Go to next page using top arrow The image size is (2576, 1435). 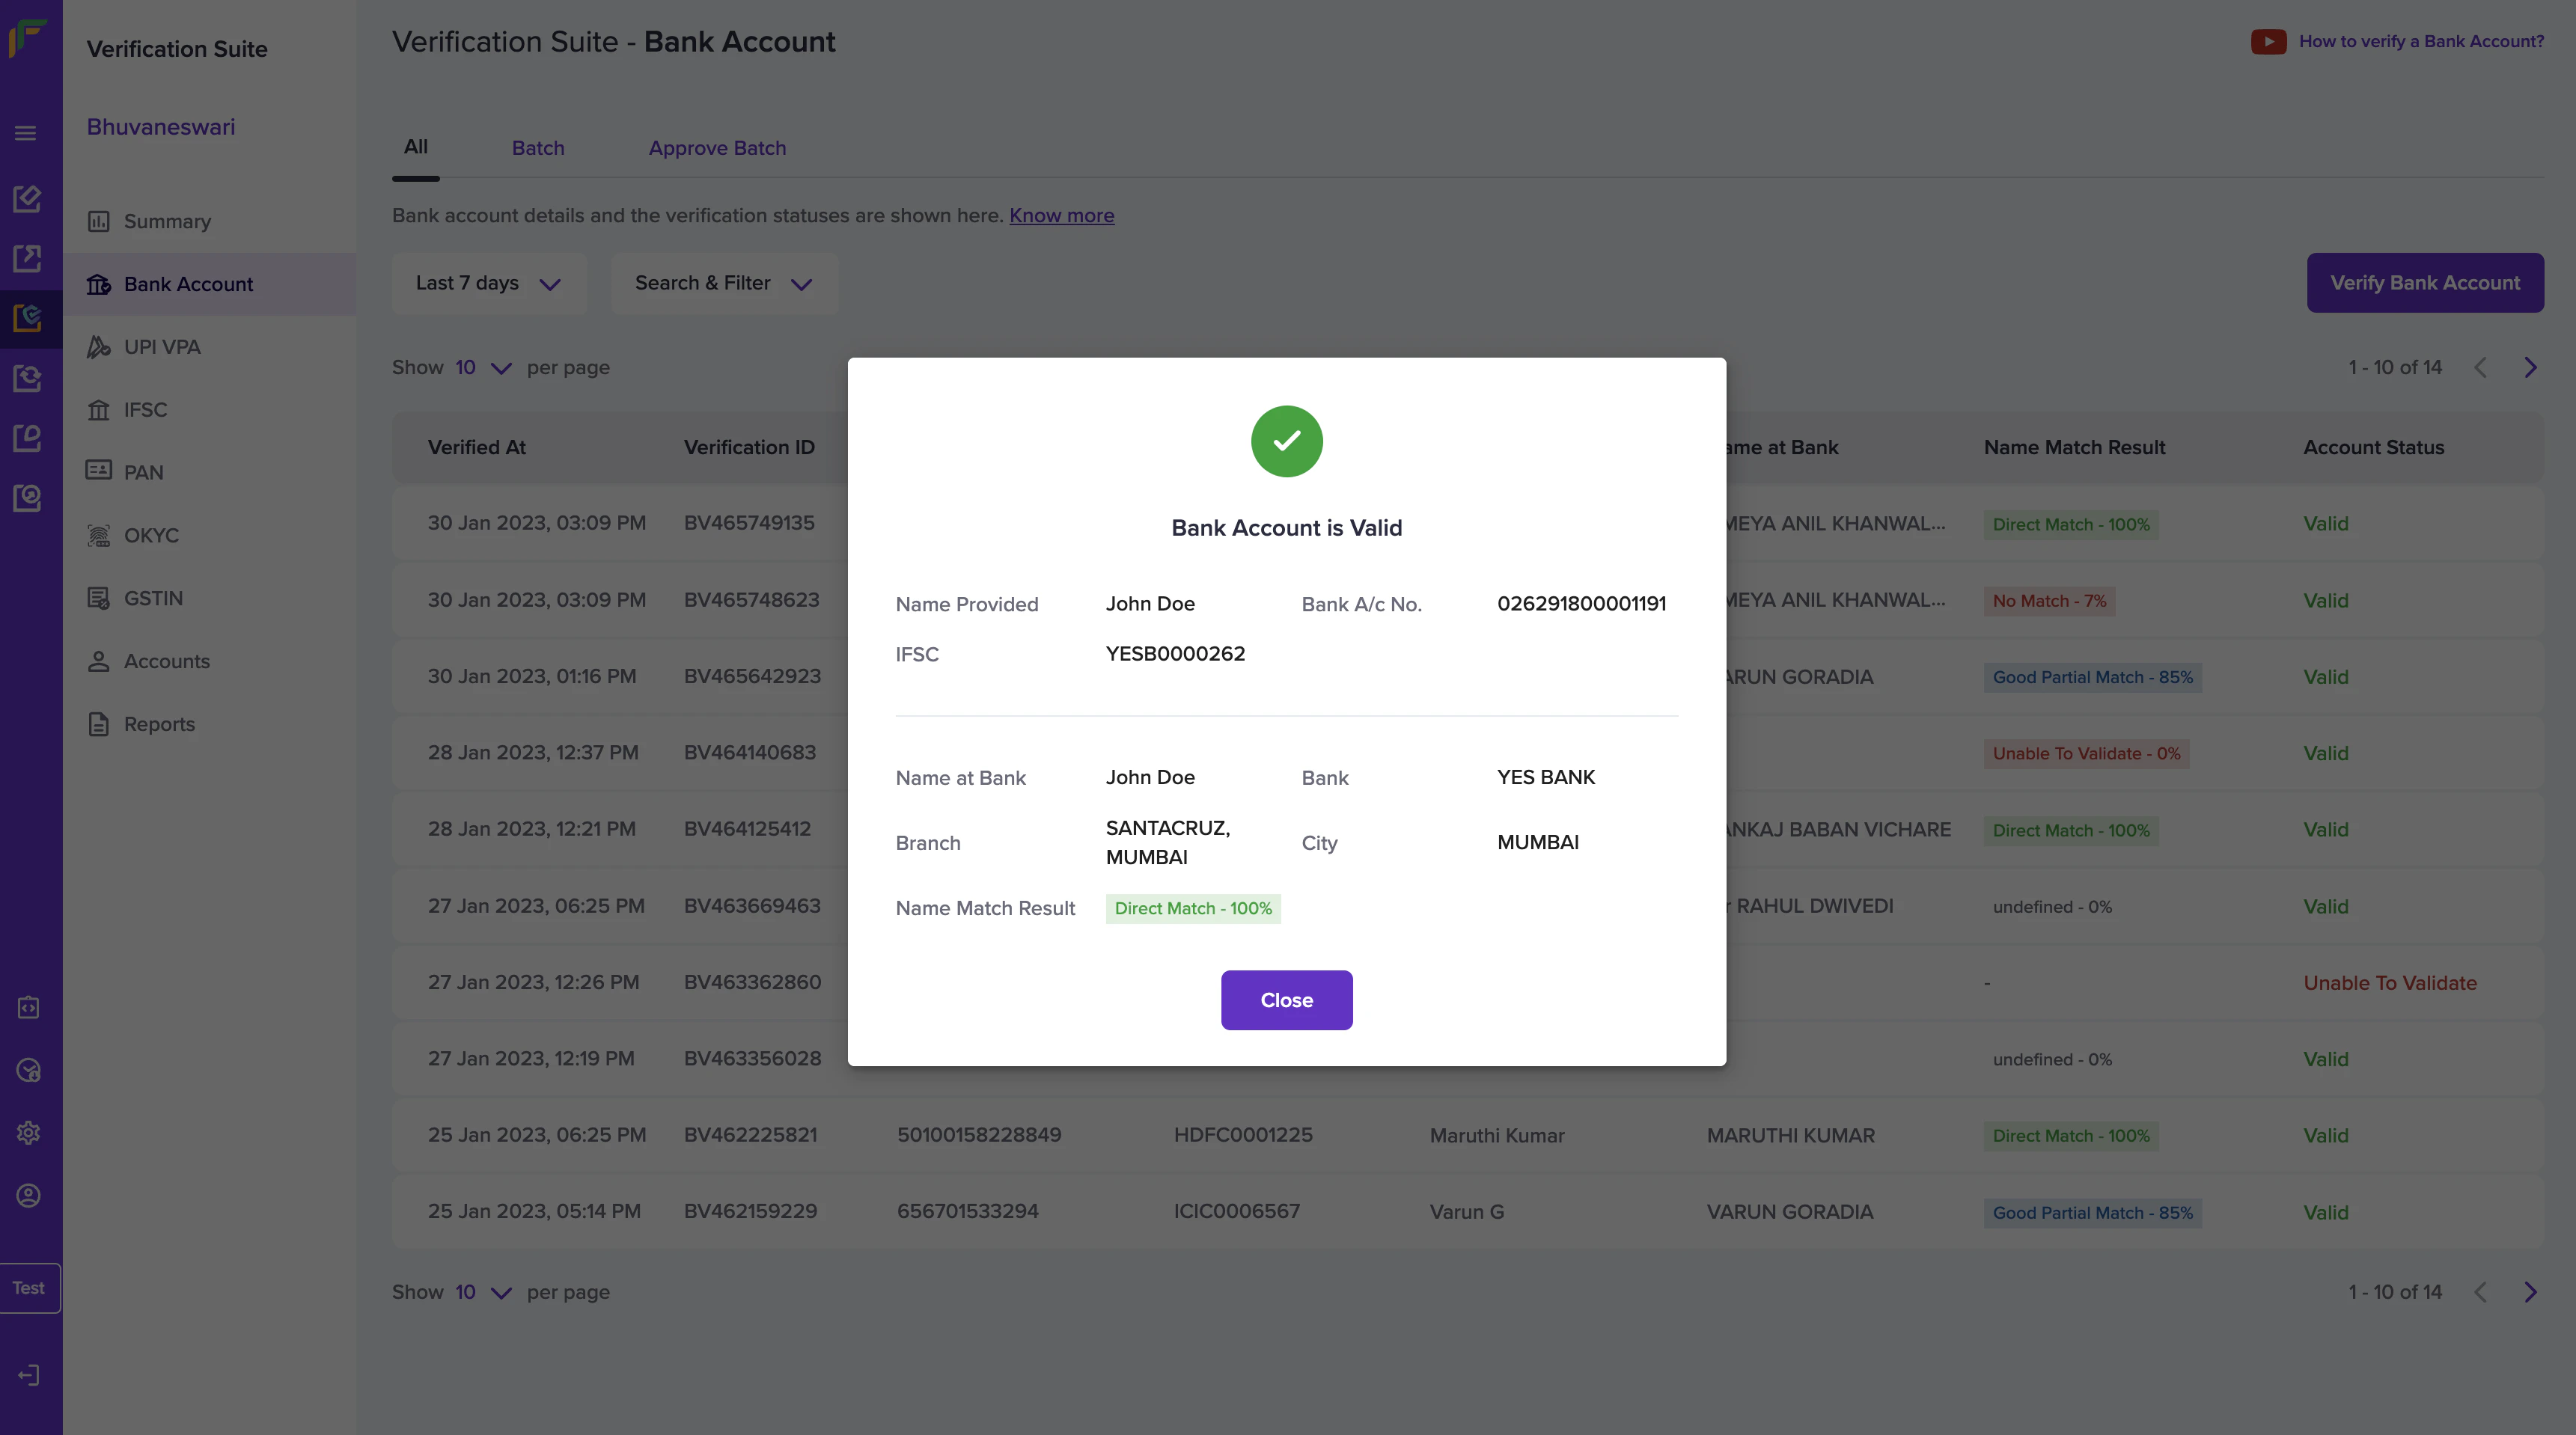pos(2530,367)
